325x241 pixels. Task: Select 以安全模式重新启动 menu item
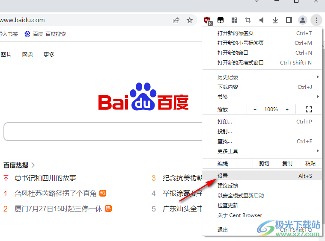[262, 195]
